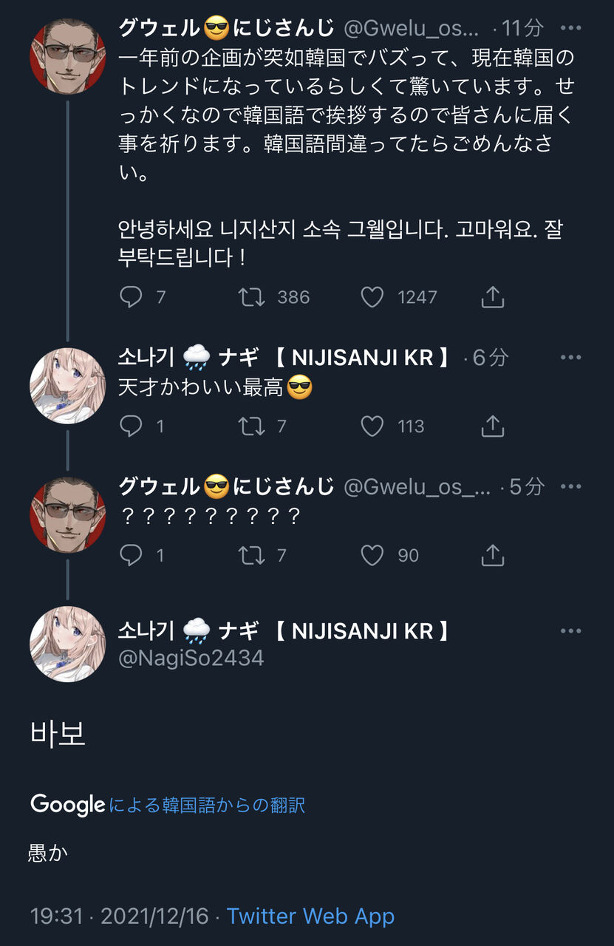
Task: Share the question marks tweet
Action: (x=492, y=555)
